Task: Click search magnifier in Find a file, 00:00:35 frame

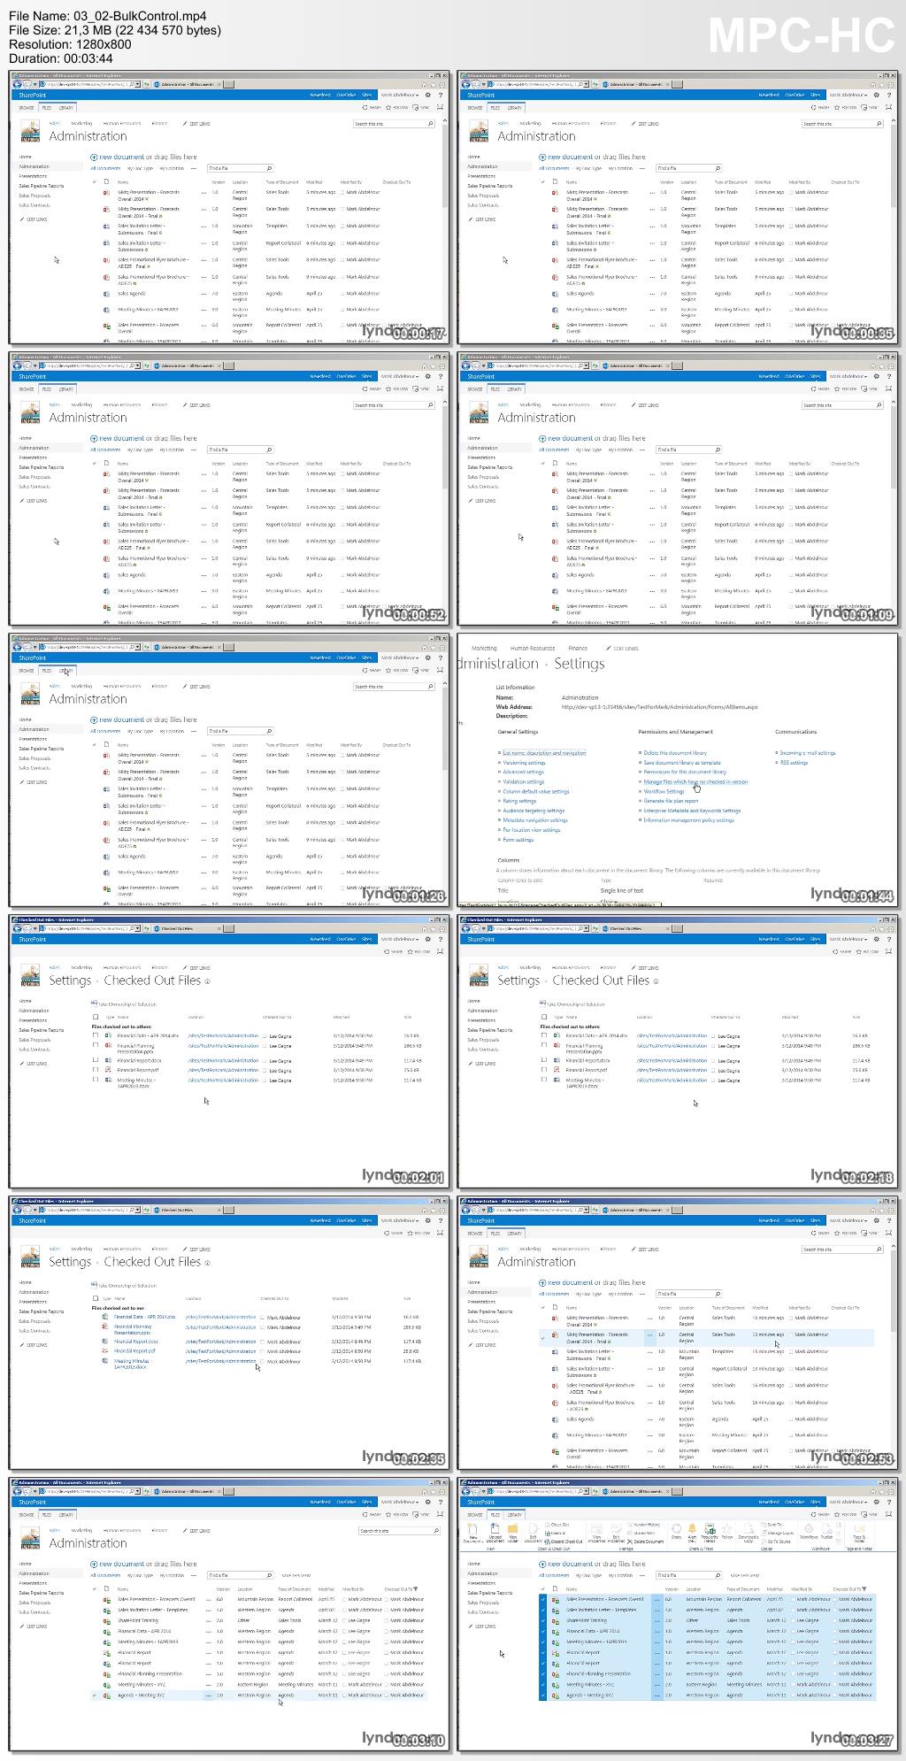Action: [717, 168]
